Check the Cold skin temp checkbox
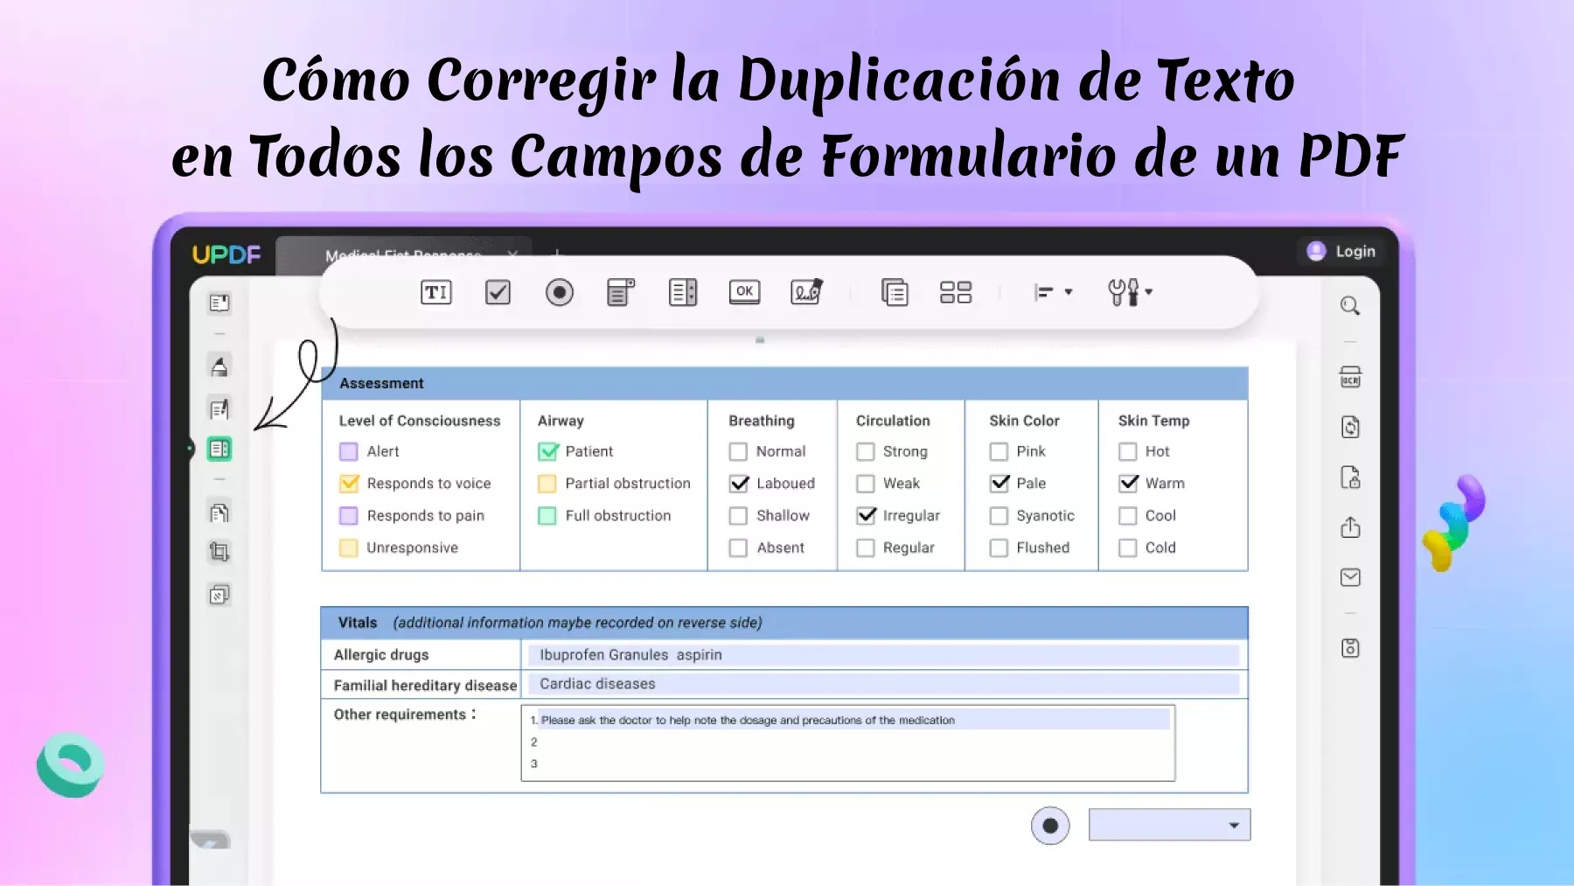The width and height of the screenshot is (1574, 886). (x=1127, y=548)
